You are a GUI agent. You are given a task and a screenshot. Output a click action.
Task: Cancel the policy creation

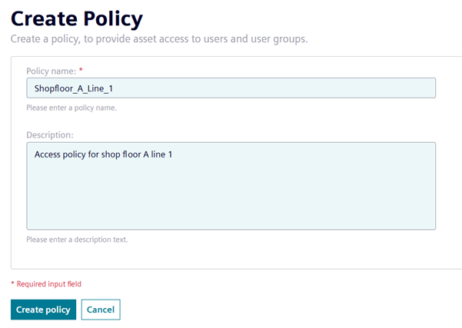(101, 310)
